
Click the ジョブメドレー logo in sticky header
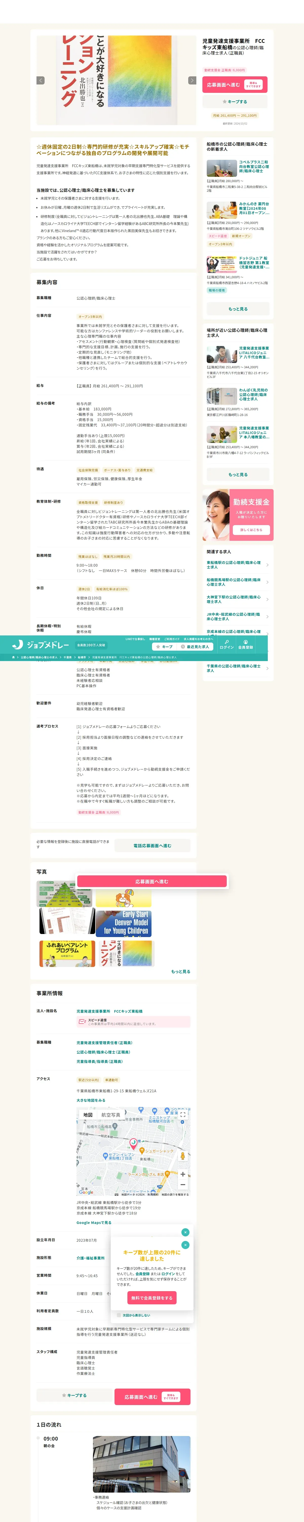point(41,645)
